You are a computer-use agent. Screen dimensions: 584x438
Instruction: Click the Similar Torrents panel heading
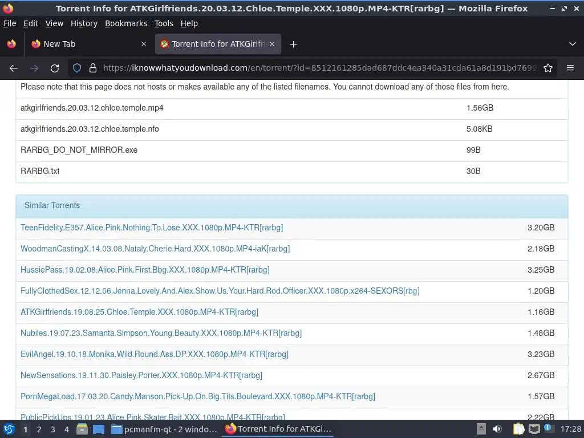[x=52, y=205]
